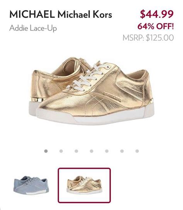This screenshot has width=183, height=210.
Task: Choose the blue sneaker color thumbnail
Action: [31, 185]
